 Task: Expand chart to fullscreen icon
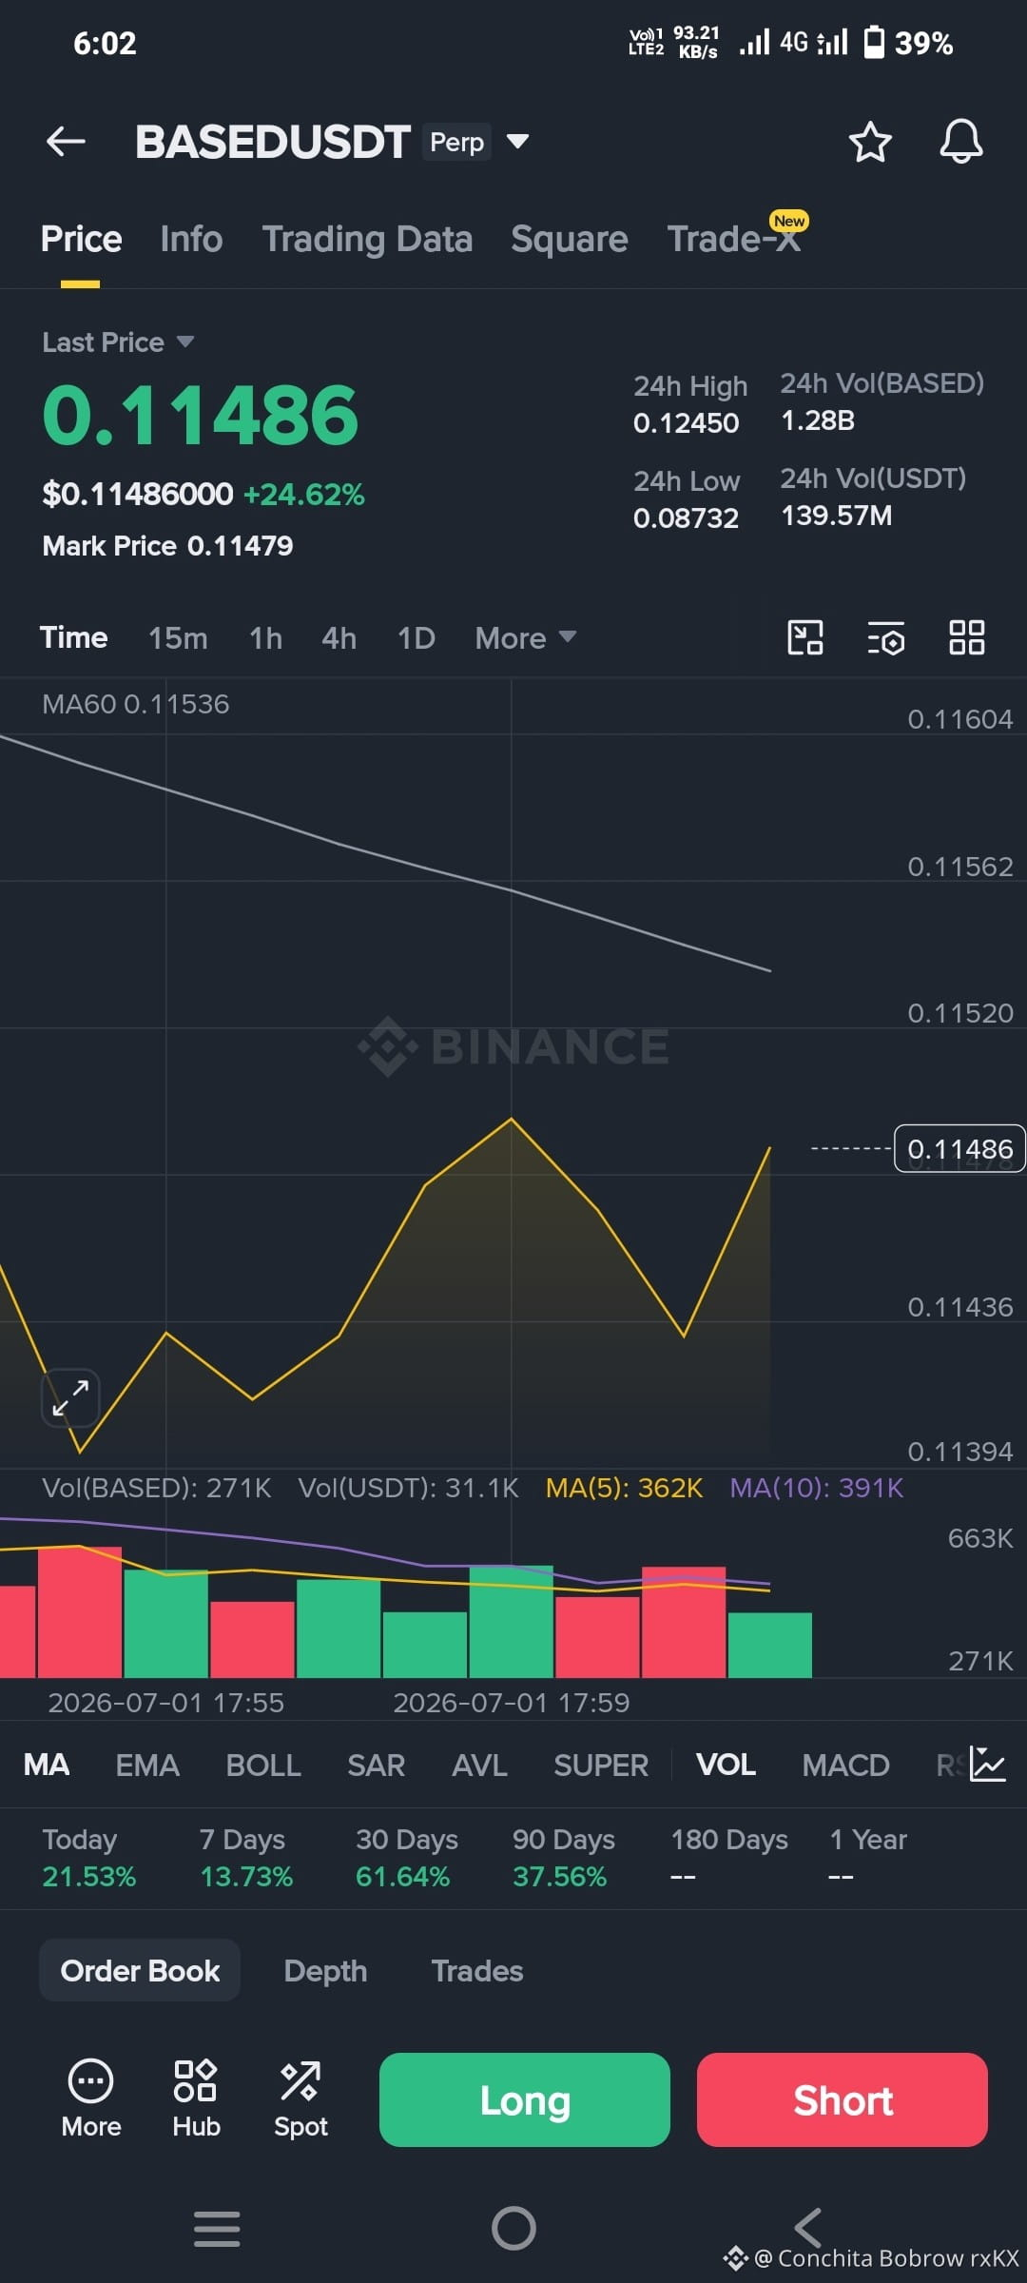70,1397
